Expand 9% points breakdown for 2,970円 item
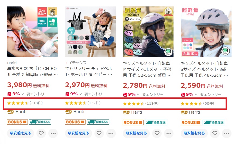 (x=80, y=94)
